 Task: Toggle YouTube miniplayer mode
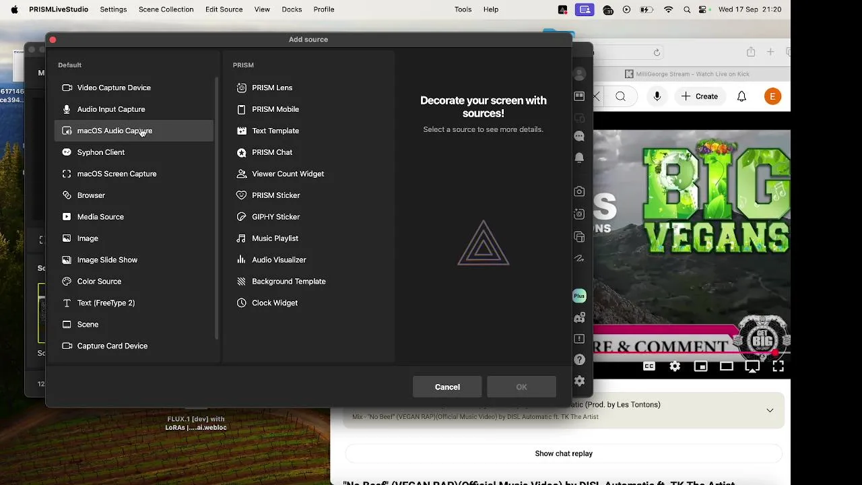click(x=701, y=366)
